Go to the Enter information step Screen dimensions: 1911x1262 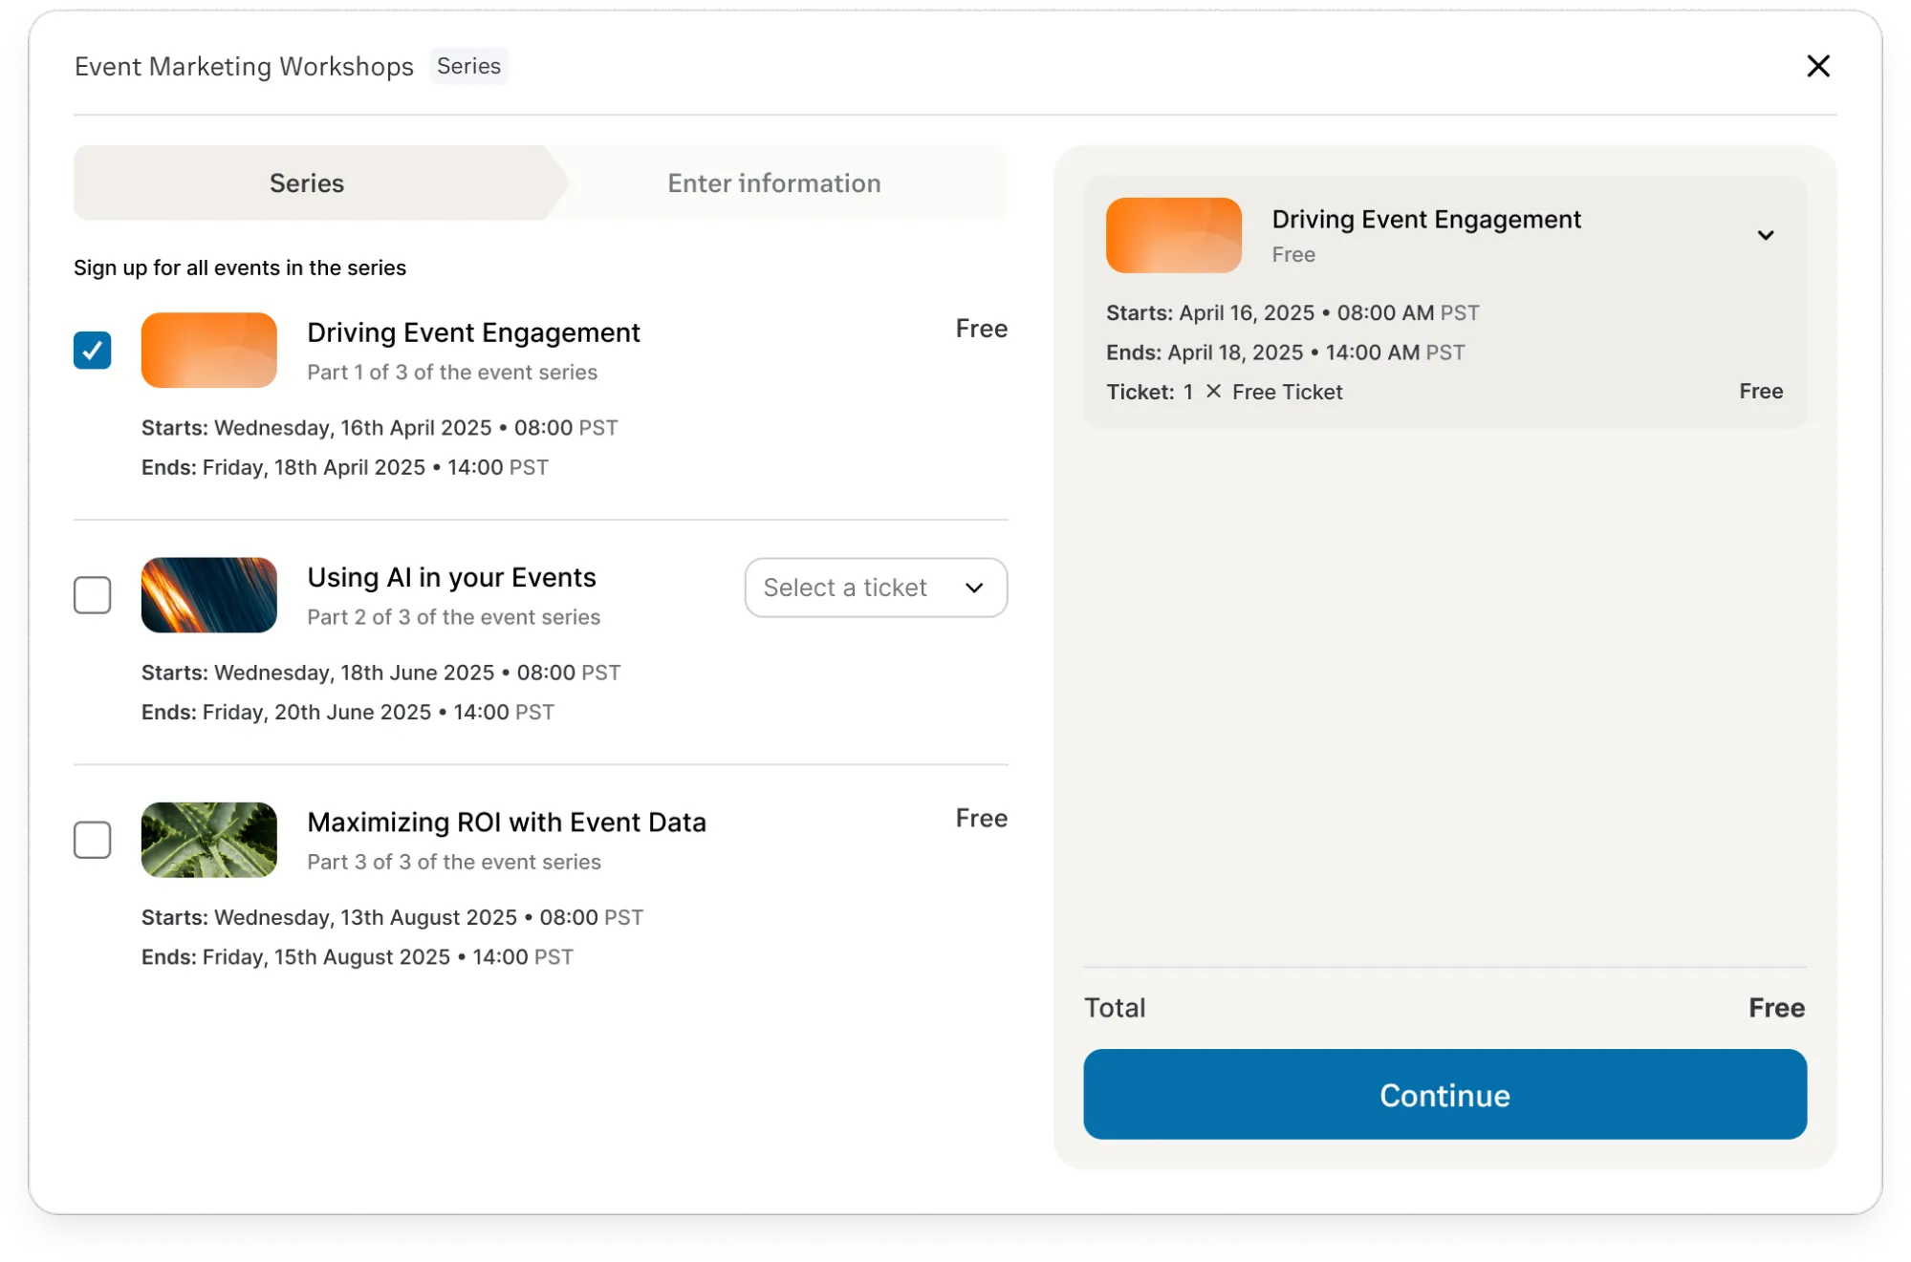(773, 182)
